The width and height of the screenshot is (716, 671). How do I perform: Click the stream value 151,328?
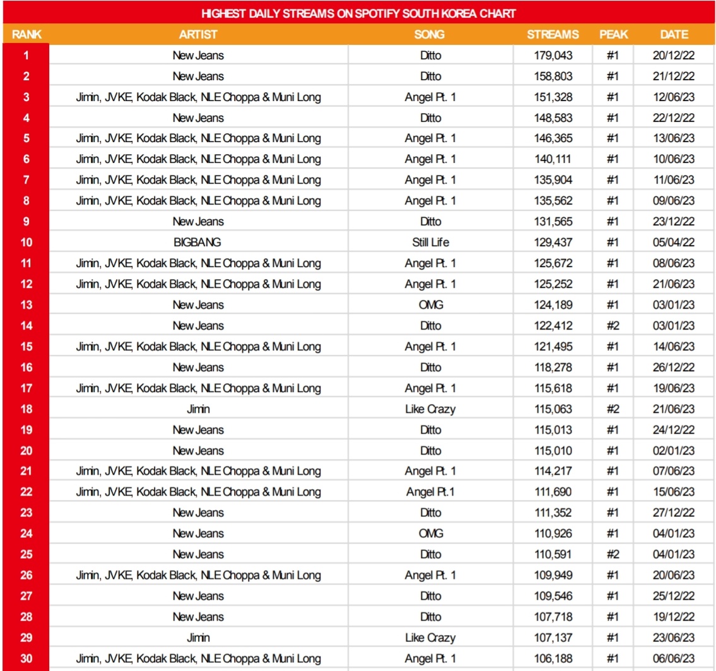(x=553, y=97)
